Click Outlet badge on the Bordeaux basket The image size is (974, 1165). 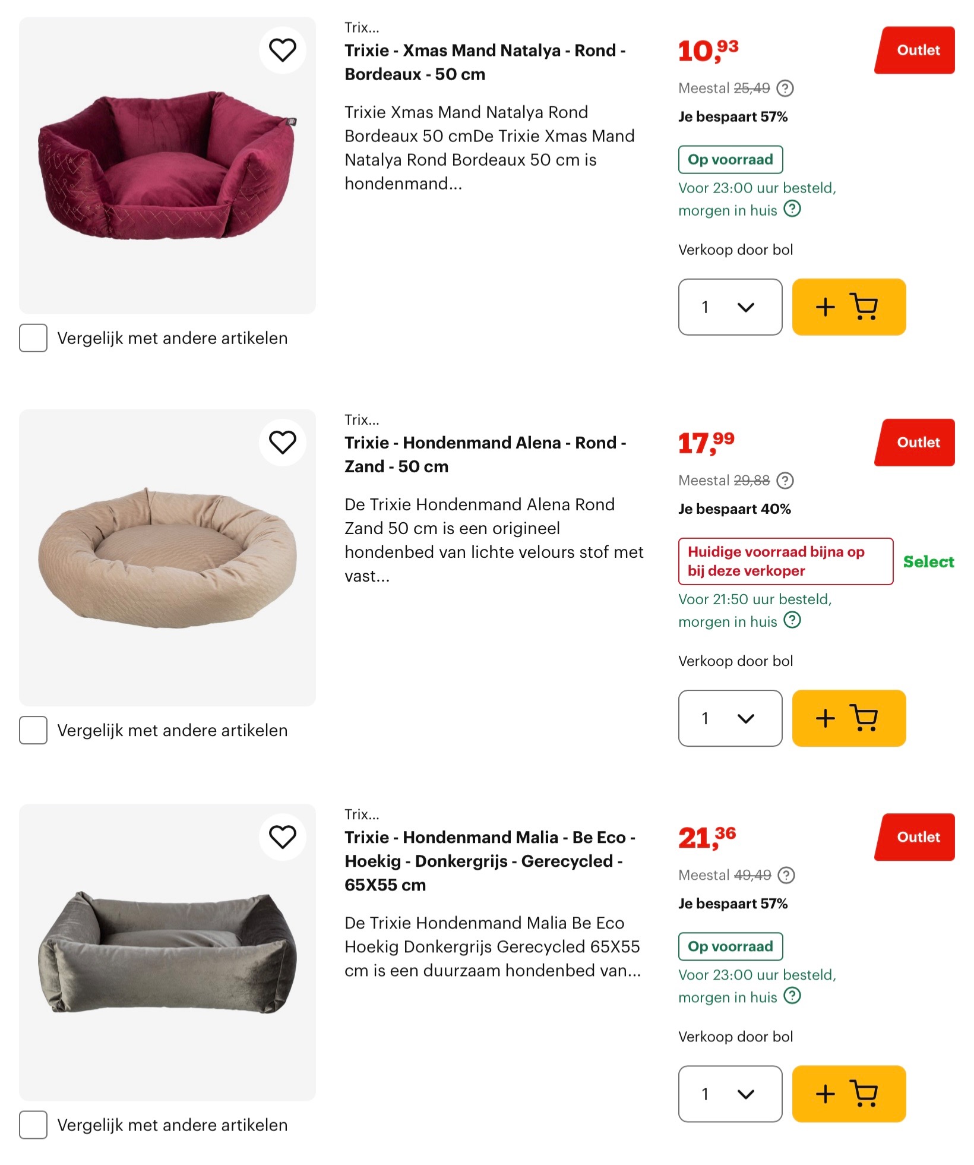[916, 50]
